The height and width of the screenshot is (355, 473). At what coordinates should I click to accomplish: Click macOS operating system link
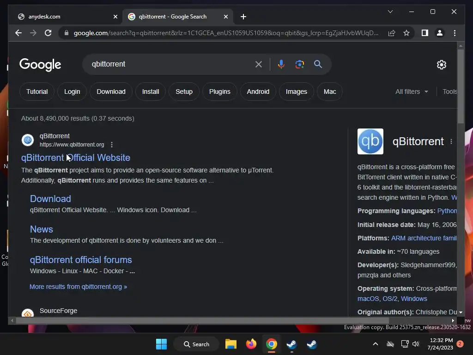tap(368, 299)
